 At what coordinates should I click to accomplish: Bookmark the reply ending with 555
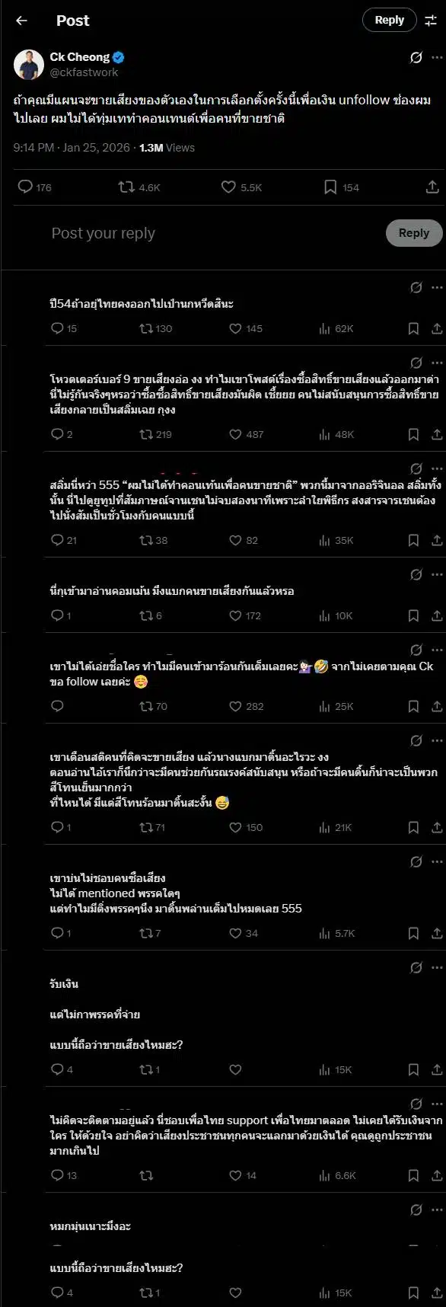click(413, 933)
